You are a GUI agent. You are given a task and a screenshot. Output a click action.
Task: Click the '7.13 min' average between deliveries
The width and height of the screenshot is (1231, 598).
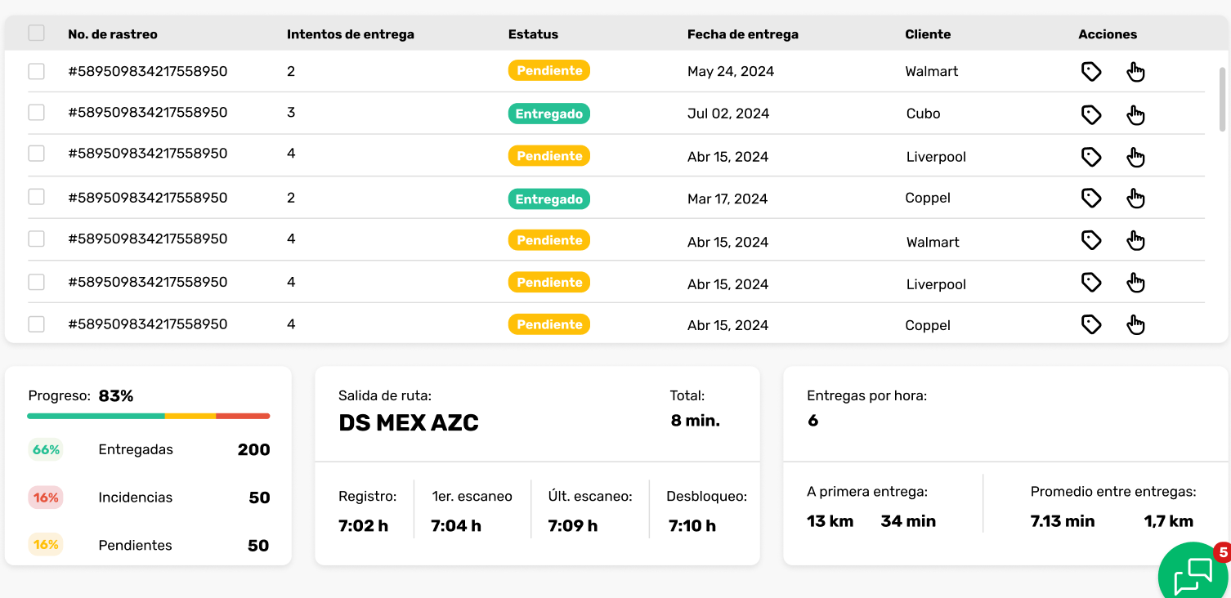tap(1063, 521)
